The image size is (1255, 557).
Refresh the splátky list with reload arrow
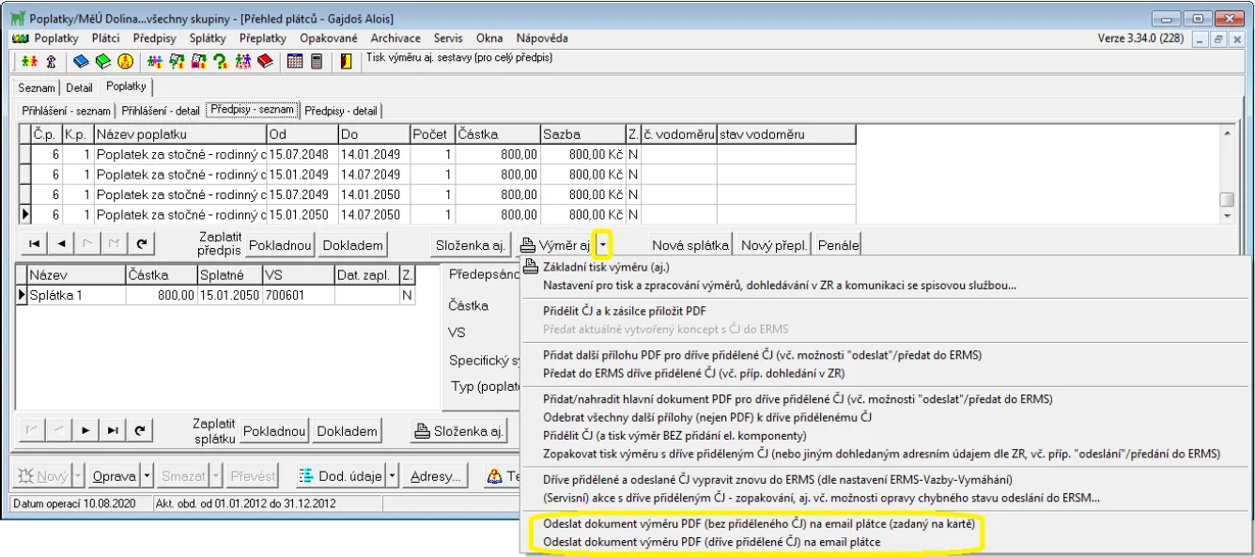click(141, 430)
